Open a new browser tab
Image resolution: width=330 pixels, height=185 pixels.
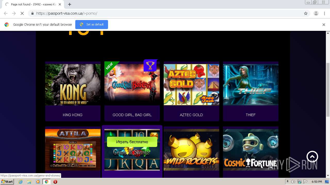tap(70, 4)
